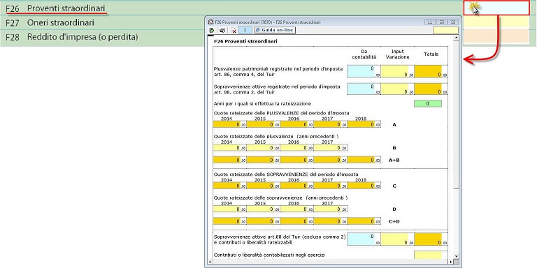The height and width of the screenshot is (268, 537).
Task: Click the page number box showing 1
Action: click(245, 30)
